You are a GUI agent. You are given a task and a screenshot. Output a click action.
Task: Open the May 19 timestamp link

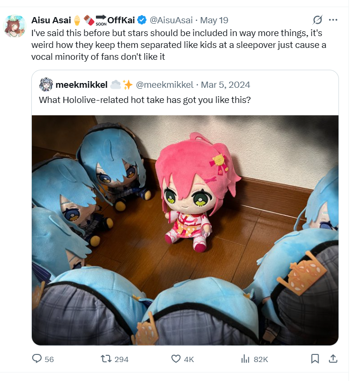214,20
